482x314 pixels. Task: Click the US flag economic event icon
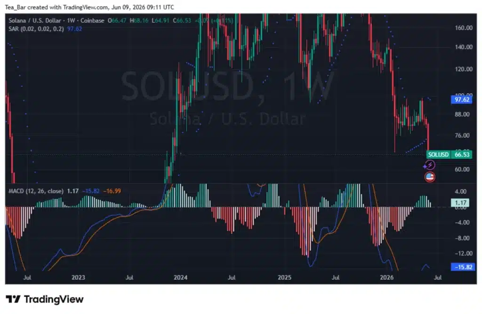coord(430,177)
